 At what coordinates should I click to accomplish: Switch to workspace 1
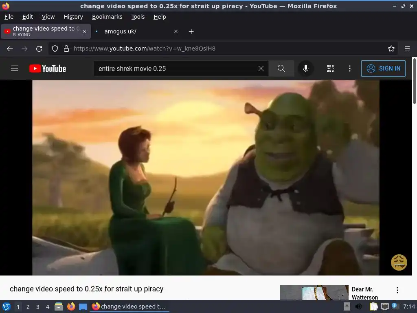[x=18, y=307]
